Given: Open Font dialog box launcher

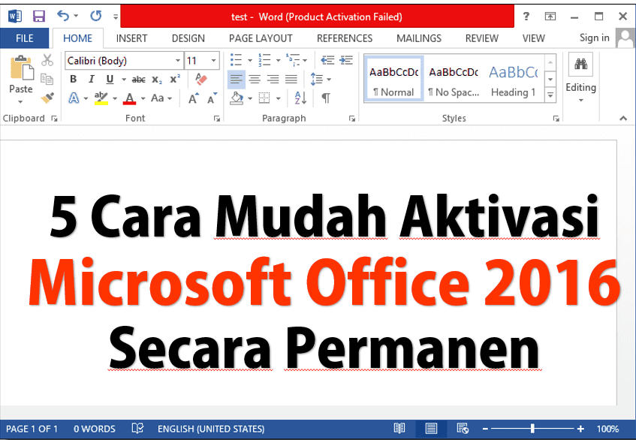Looking at the screenshot, I should point(217,119).
